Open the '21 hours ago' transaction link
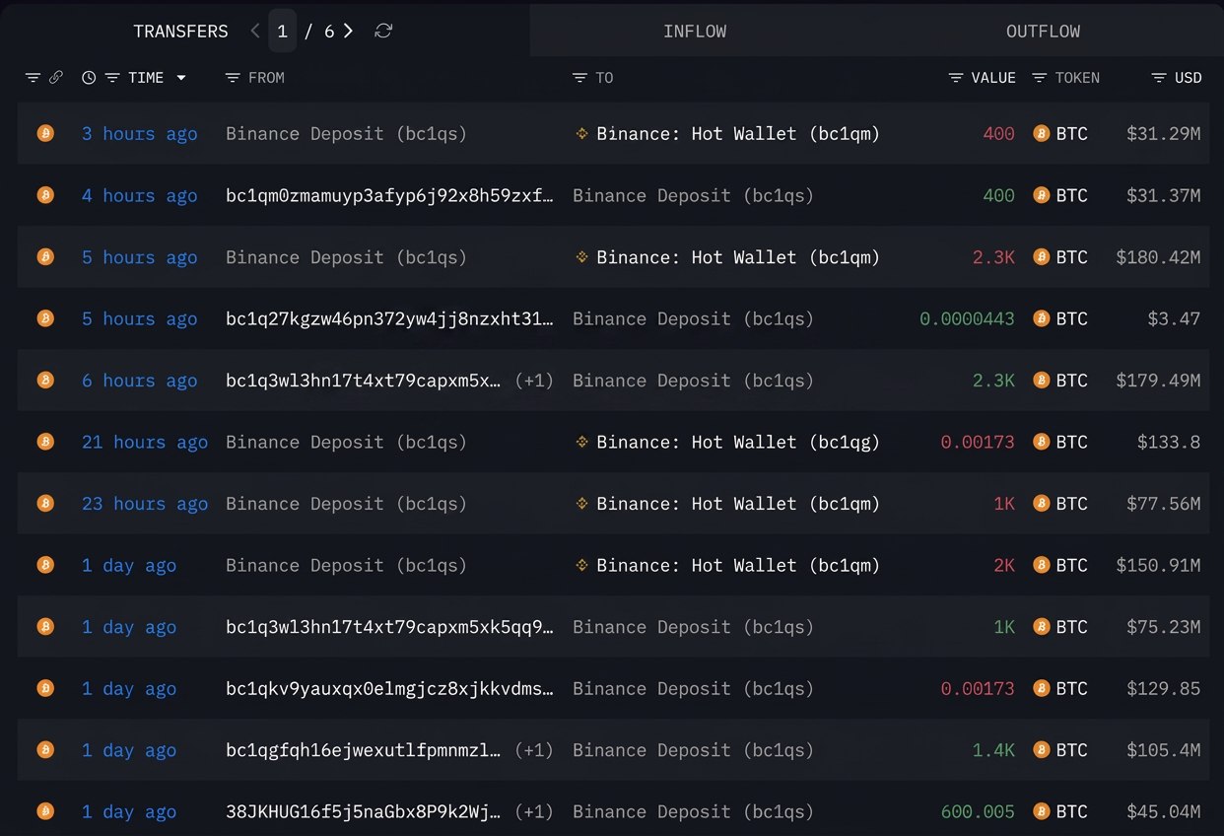Screen dimensions: 1224x836 point(145,442)
